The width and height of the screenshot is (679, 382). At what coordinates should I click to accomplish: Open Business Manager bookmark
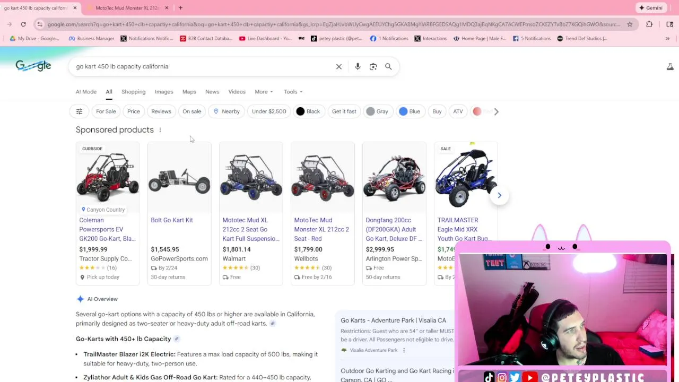pos(91,38)
